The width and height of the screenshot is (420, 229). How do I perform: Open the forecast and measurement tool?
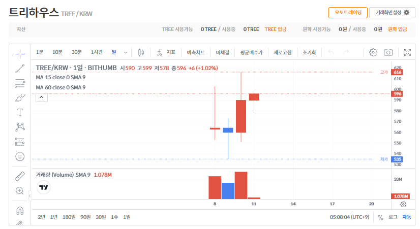[x=20, y=142]
